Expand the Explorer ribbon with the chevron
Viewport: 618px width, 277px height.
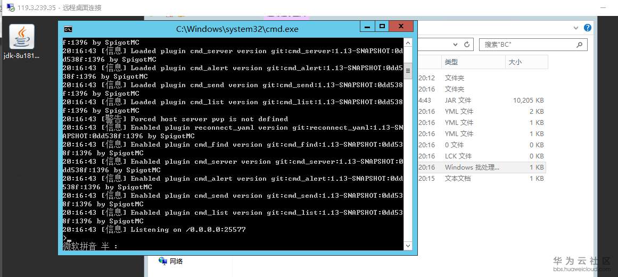(x=575, y=28)
